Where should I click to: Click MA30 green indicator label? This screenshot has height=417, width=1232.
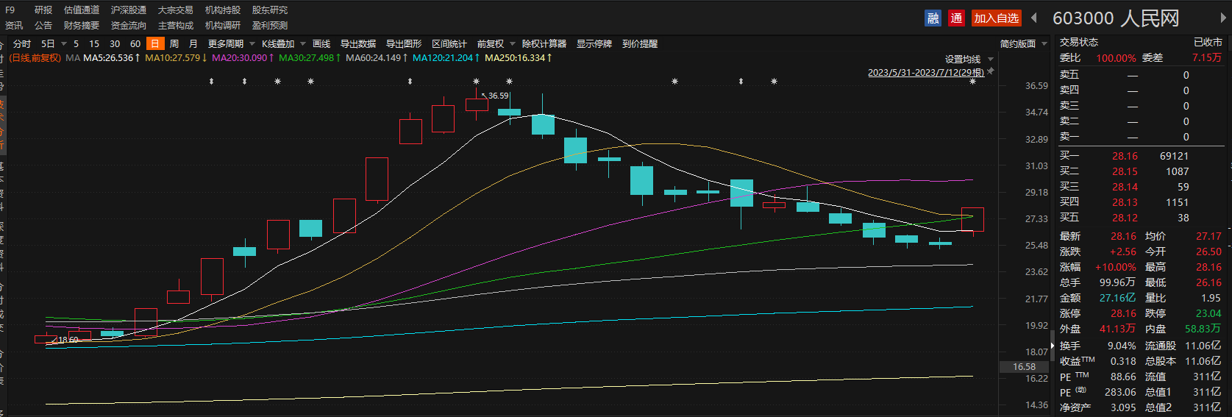[x=310, y=57]
